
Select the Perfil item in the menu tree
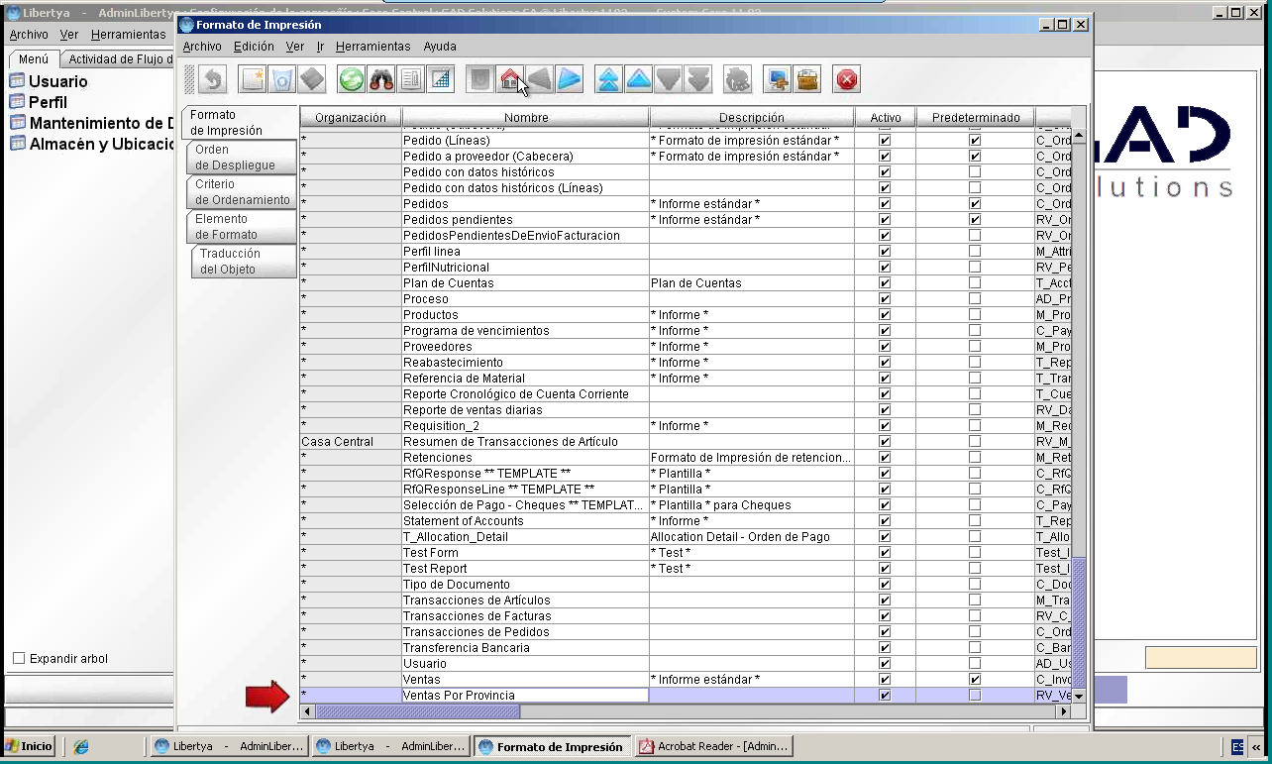(48, 102)
